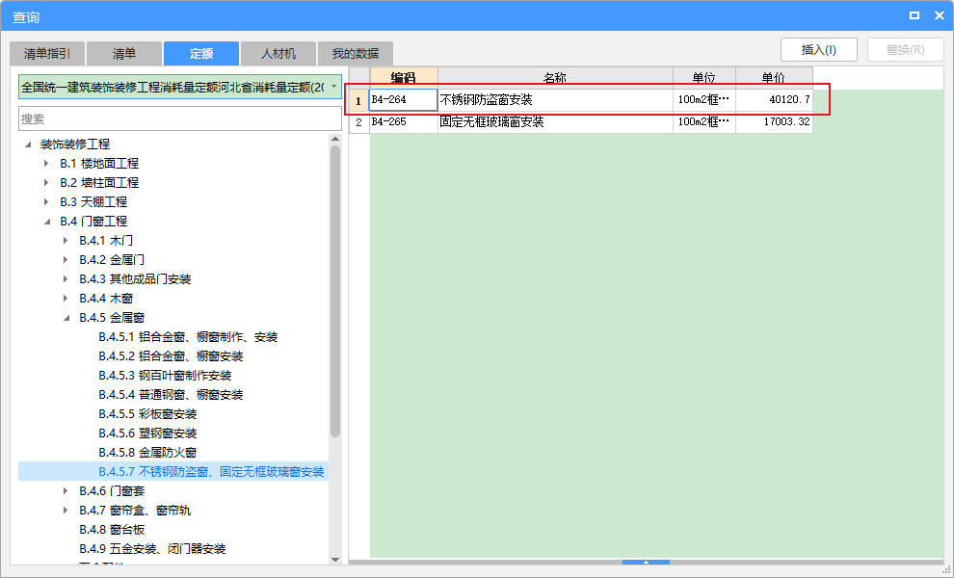Viewport: 954px width, 578px height.
Task: Expand the B.1 楼地面工程 node
Action: pos(47,164)
